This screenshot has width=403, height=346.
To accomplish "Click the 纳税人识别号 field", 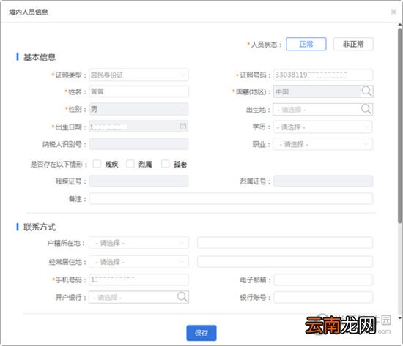I will tap(138, 144).
